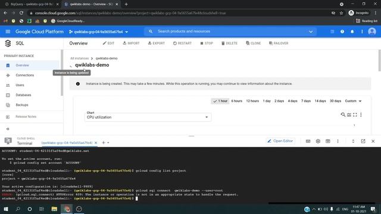Open a new browser tab
This screenshot has width=381, height=214.
tap(126, 4)
